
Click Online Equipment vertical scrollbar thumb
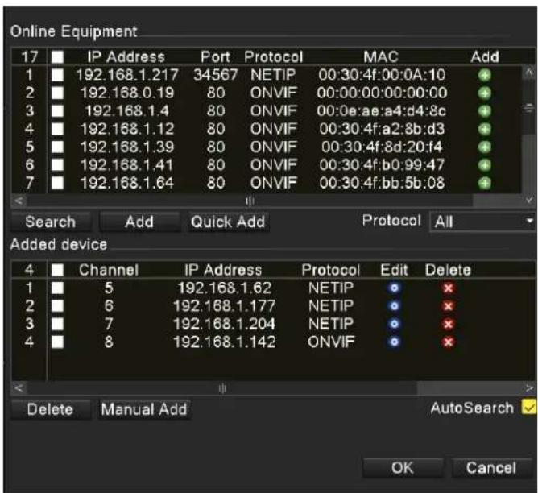pyautogui.click(x=528, y=108)
